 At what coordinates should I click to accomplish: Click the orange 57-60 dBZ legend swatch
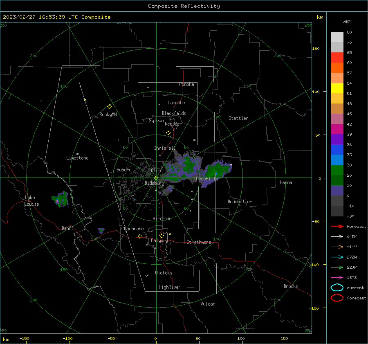337,68
